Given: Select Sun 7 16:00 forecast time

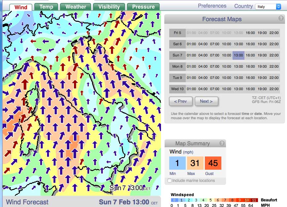Looking at the screenshot, I should tap(250, 55).
